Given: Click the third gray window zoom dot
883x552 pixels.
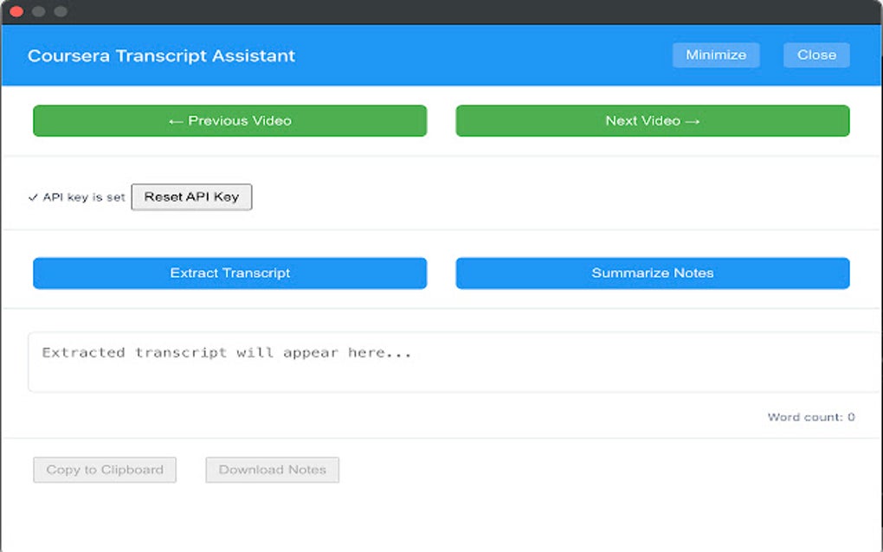Looking at the screenshot, I should (61, 11).
